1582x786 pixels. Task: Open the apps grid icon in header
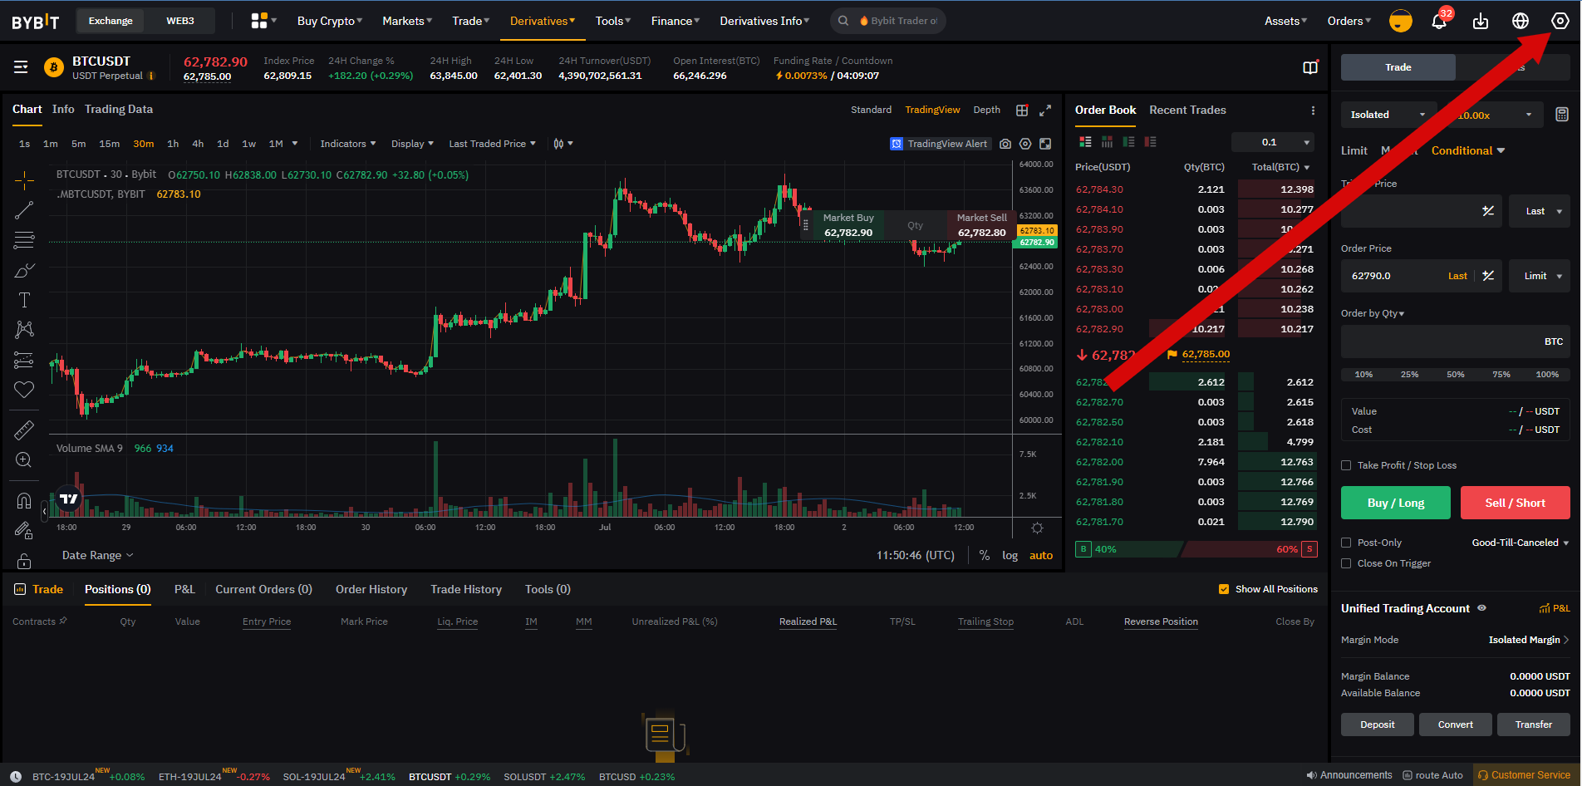259,21
